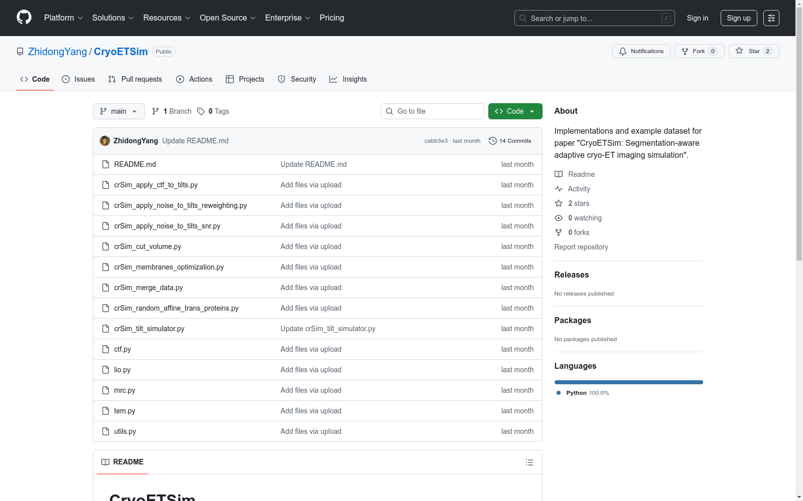This screenshot has height=501, width=803.
Task: Open commit message 'Update crSim_tilt_simulator.py'
Action: (x=328, y=329)
